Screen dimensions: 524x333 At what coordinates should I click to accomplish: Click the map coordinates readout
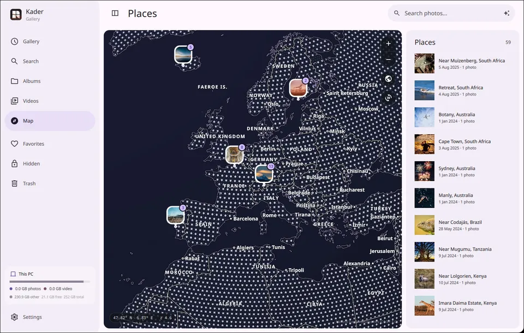(x=142, y=318)
